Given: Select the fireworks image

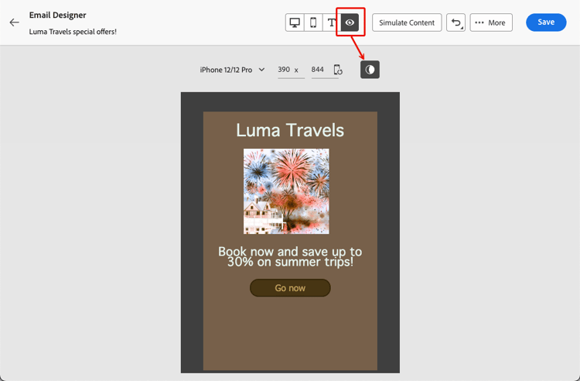Looking at the screenshot, I should click(x=286, y=191).
